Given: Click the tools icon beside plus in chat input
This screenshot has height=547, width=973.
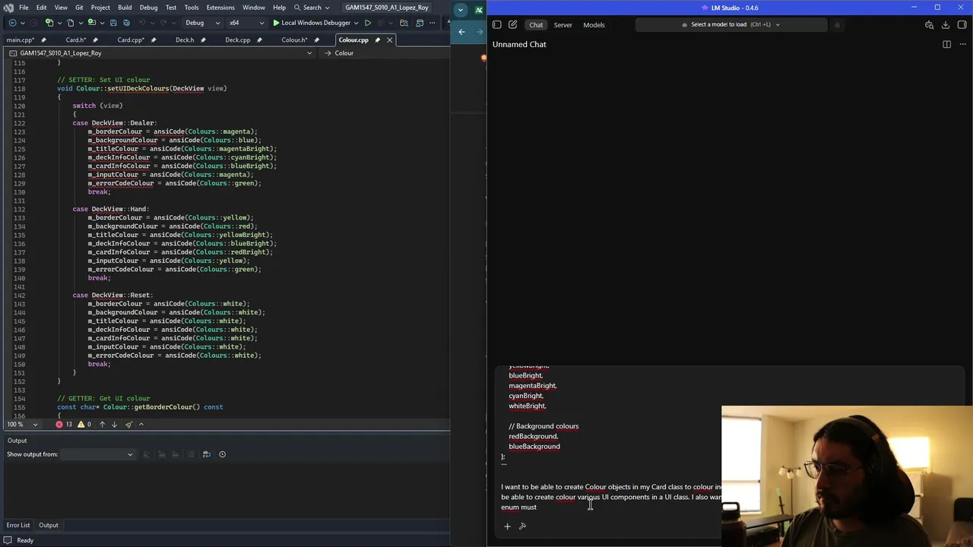Looking at the screenshot, I should 522,526.
